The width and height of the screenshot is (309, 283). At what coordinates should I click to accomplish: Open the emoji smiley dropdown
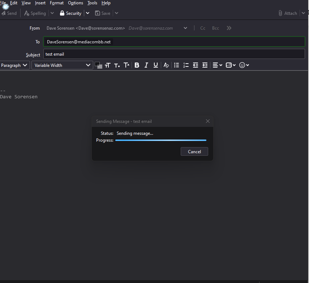pos(244,65)
